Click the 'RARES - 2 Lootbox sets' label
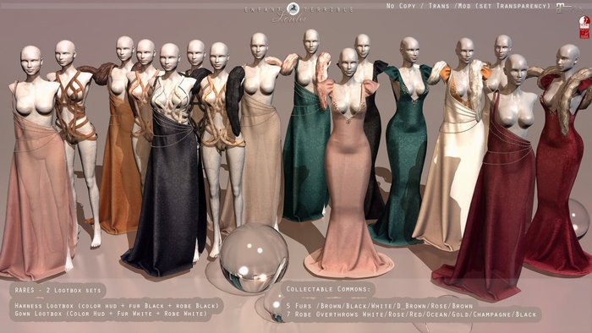This screenshot has width=592, height=333. click(58, 291)
